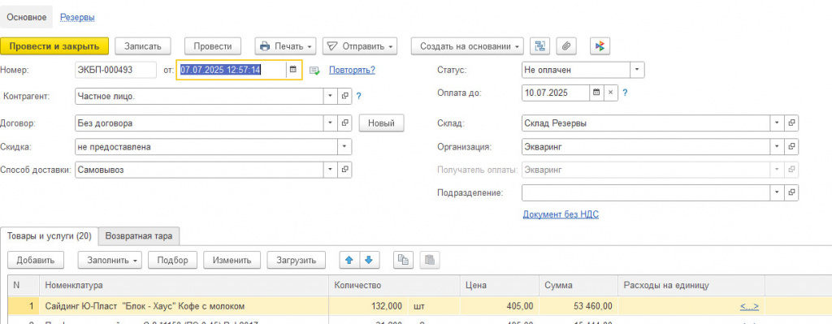Open Склад record card icon
Screen dimensions: 832x324
(791, 123)
